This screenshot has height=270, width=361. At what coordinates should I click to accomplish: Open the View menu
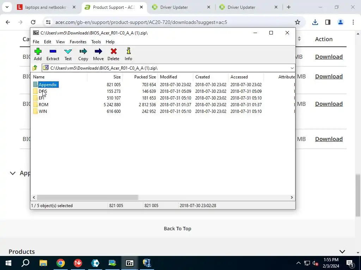(x=60, y=42)
